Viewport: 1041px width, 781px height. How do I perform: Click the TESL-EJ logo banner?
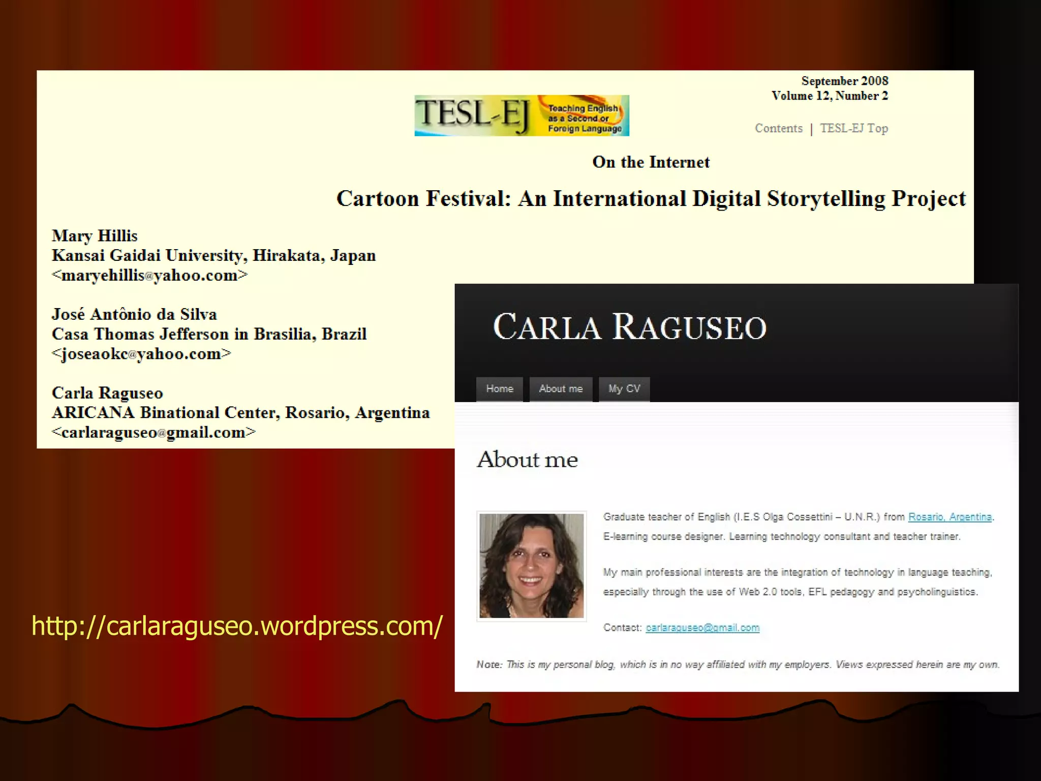(522, 115)
